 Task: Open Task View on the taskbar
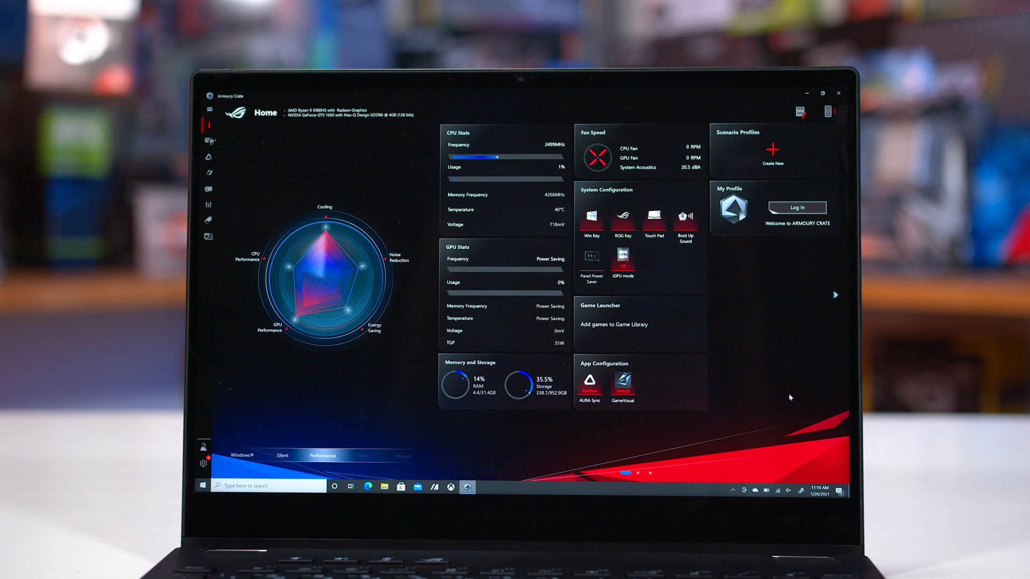(x=351, y=486)
